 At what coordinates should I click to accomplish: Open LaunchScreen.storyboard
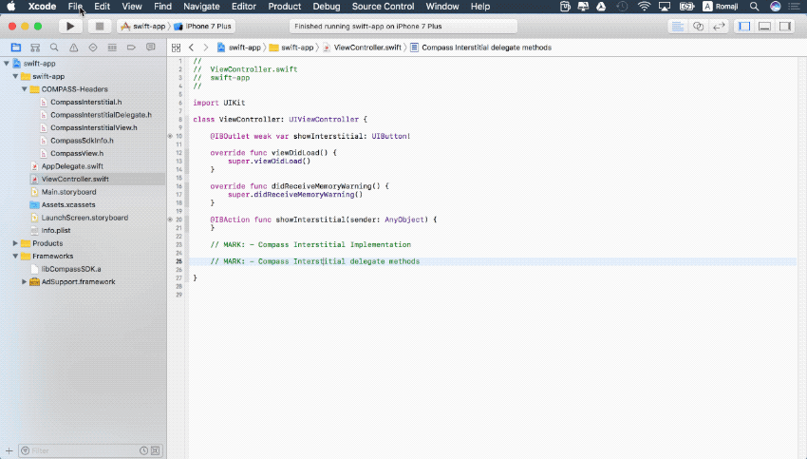pos(84,218)
